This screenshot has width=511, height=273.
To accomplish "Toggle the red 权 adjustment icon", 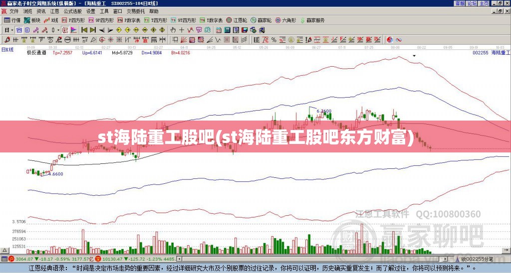I will pyautogui.click(x=65, y=30).
